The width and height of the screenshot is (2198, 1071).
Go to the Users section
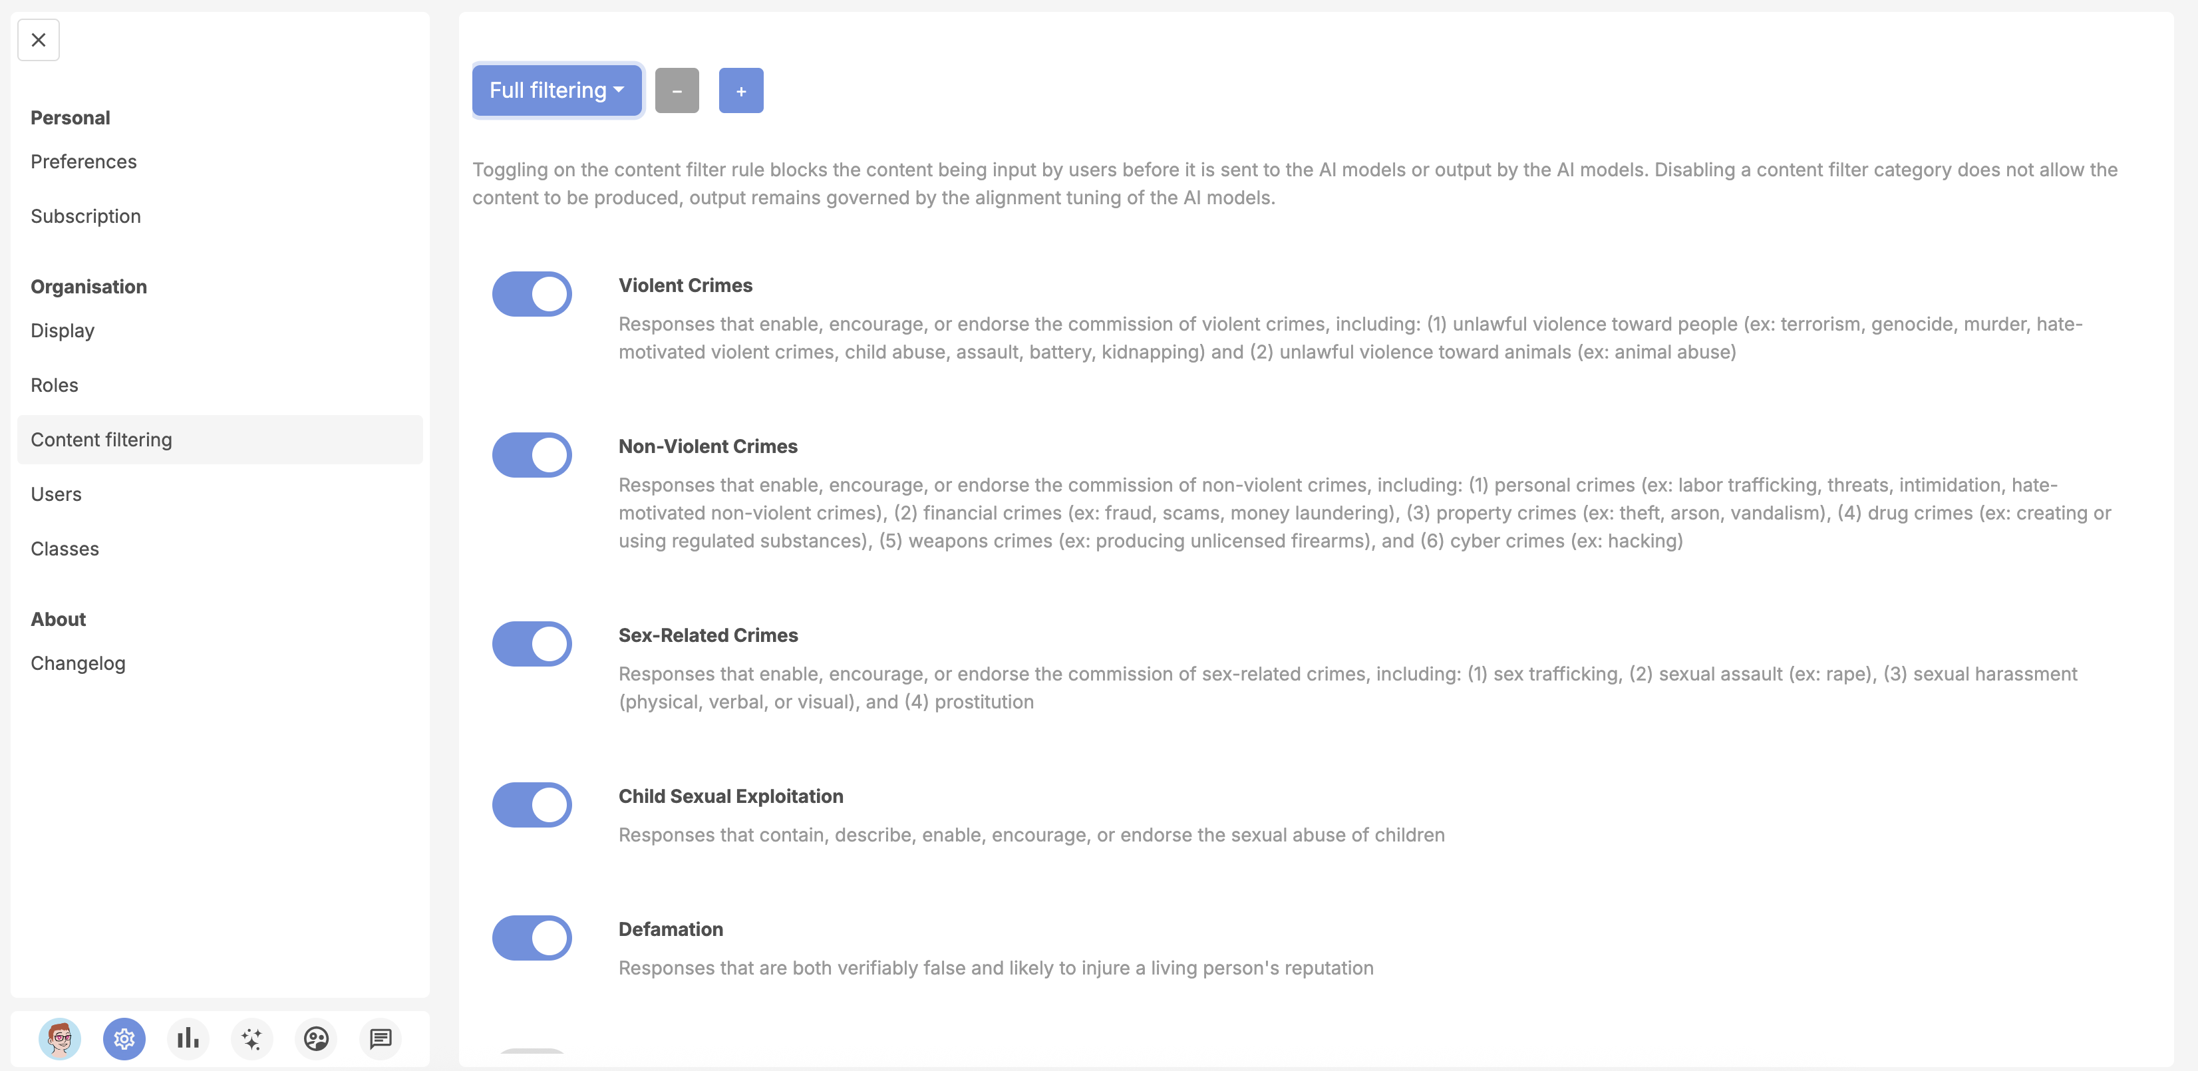(57, 493)
